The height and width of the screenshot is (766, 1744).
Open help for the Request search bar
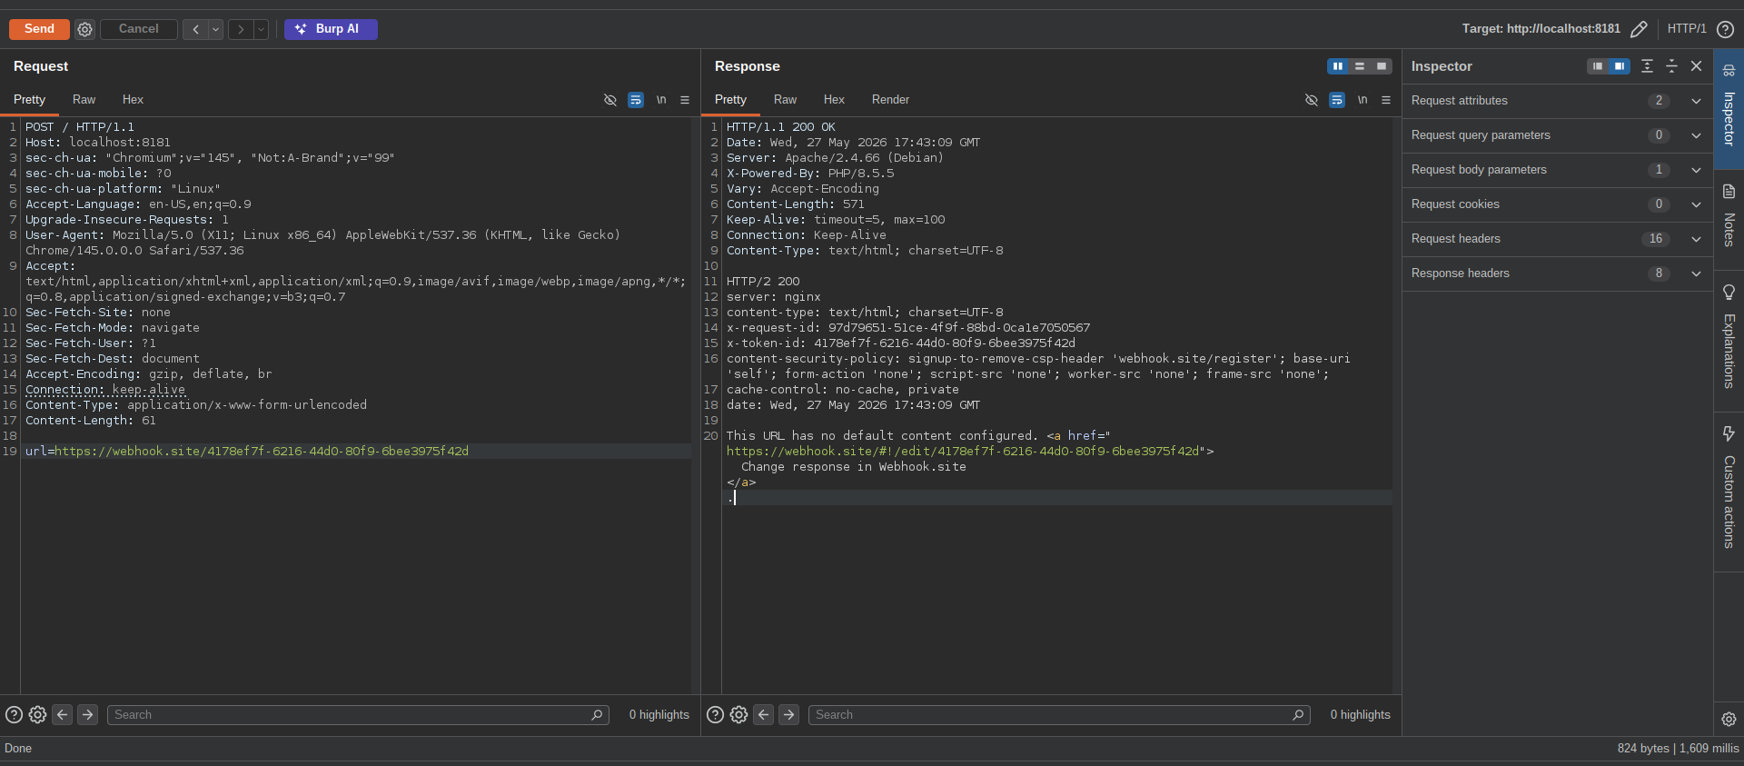tap(14, 715)
